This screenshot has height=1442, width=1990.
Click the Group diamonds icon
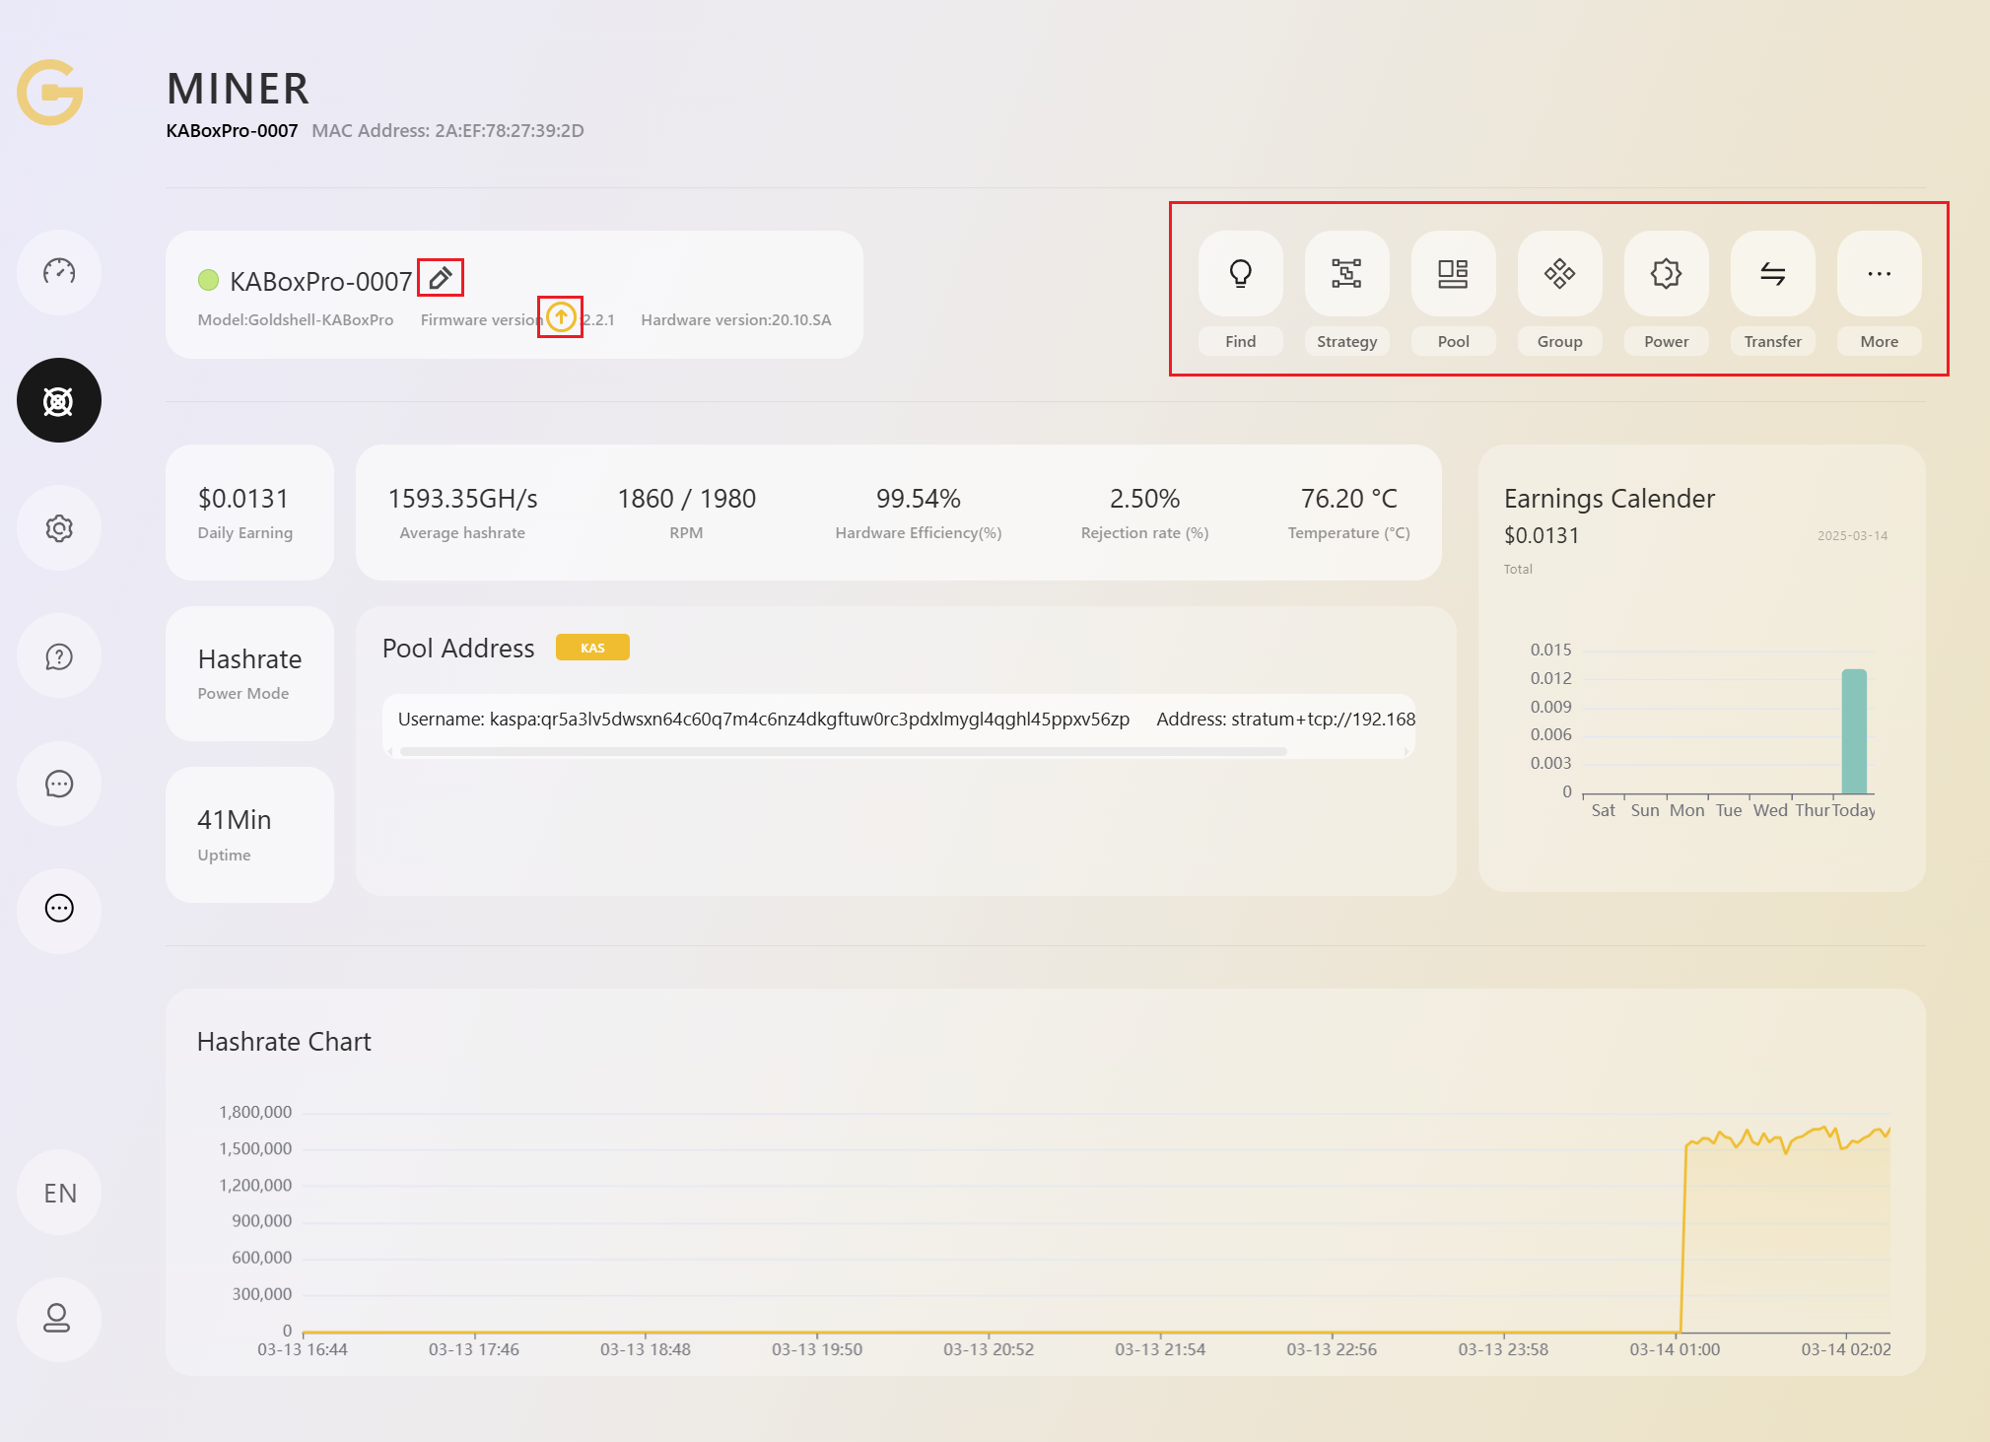[1560, 273]
